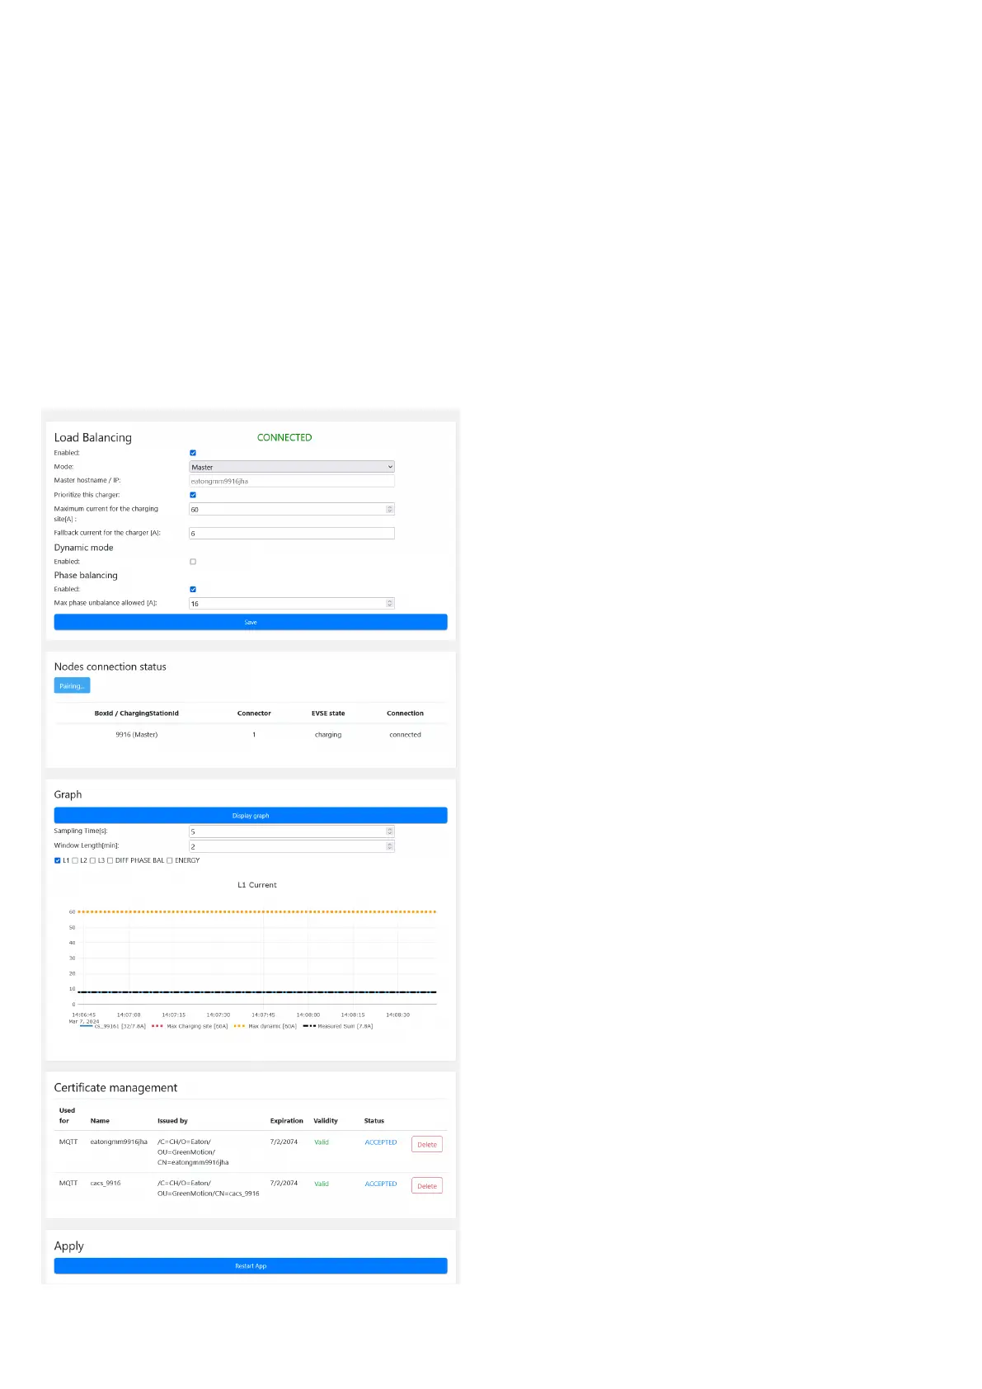Click the Display graph button

[251, 816]
